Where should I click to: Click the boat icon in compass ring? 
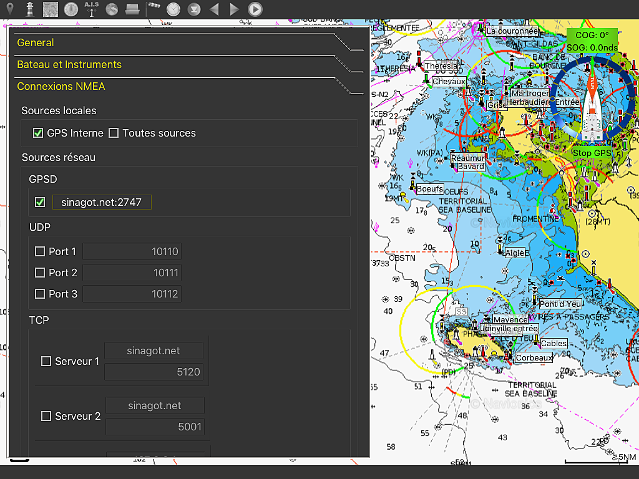pyautogui.click(x=592, y=107)
